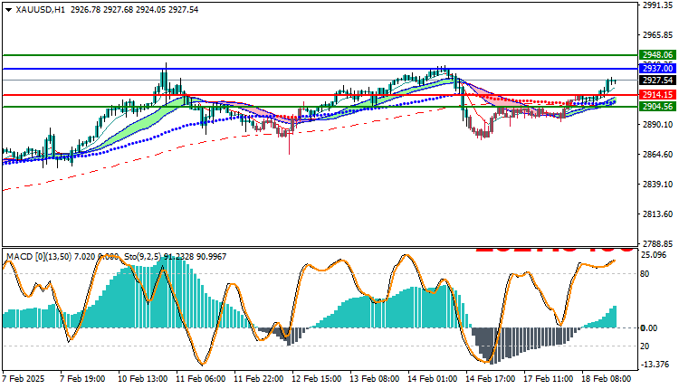This screenshot has width=679, height=389.
Task: Click the 12 Feb 15:00 time label
Action: click(x=317, y=379)
